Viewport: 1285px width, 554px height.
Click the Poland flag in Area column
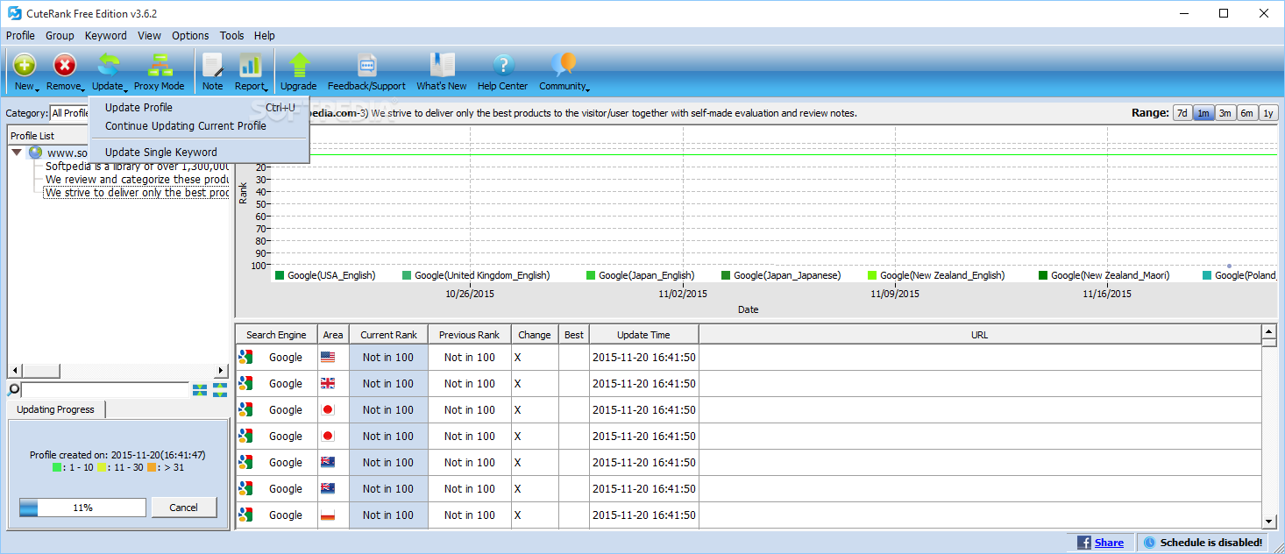coord(328,515)
